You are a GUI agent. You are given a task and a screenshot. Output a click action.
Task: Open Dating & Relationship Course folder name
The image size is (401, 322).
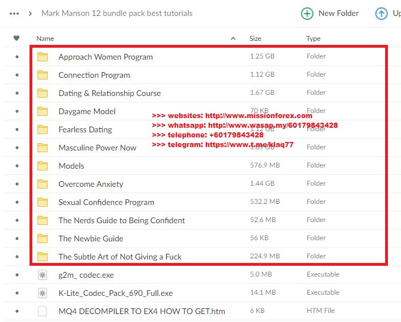click(109, 94)
